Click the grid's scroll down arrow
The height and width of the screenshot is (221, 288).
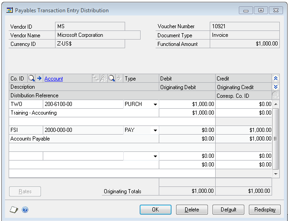click(x=275, y=174)
